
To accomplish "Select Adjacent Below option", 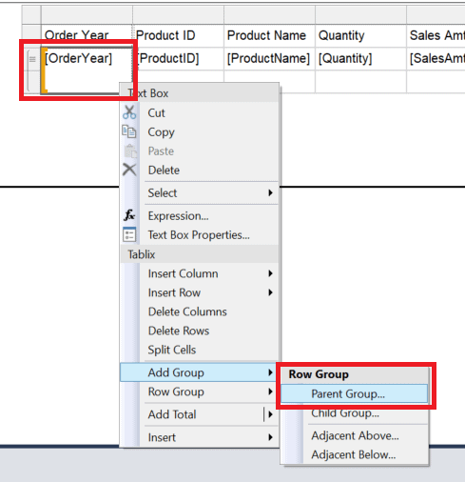I will 354,454.
